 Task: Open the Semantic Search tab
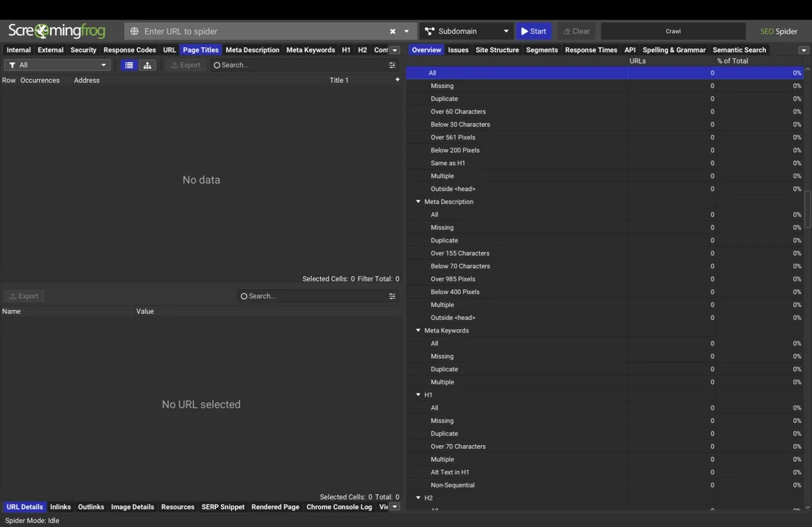tap(739, 50)
